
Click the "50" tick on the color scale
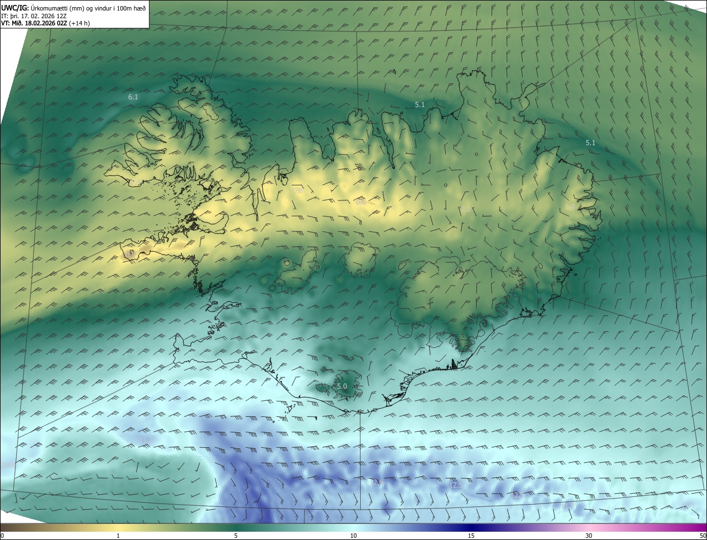point(703,536)
